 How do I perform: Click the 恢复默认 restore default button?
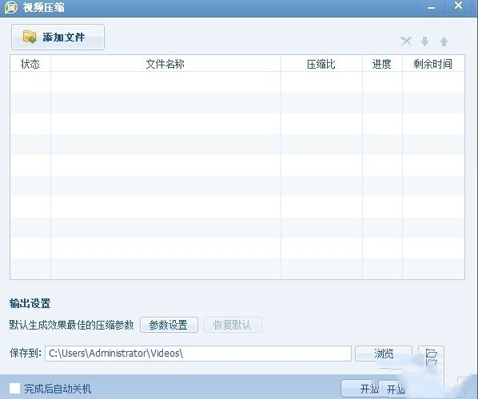233,325
